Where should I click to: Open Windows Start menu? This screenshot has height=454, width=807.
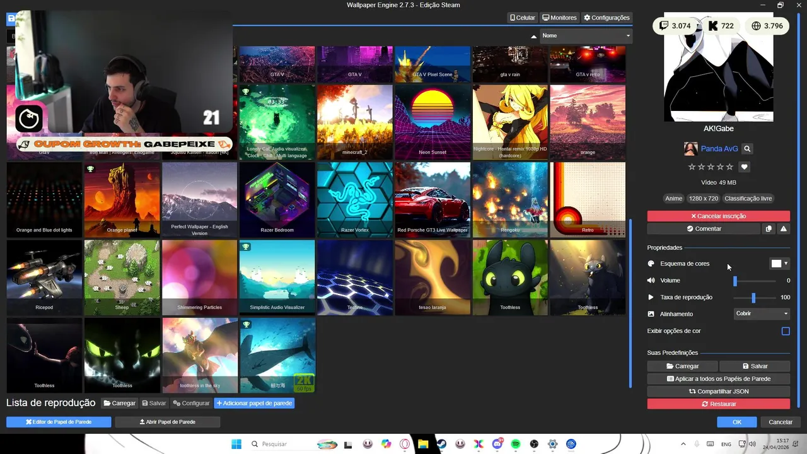tap(236, 445)
